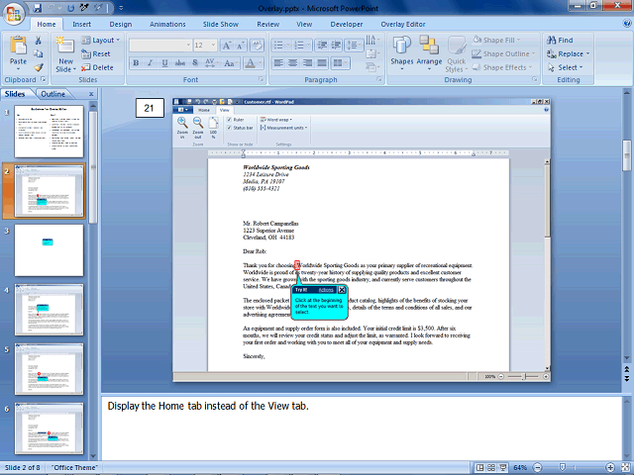The width and height of the screenshot is (634, 475).
Task: Click Fit slide to current window icon
Action: click(626, 468)
